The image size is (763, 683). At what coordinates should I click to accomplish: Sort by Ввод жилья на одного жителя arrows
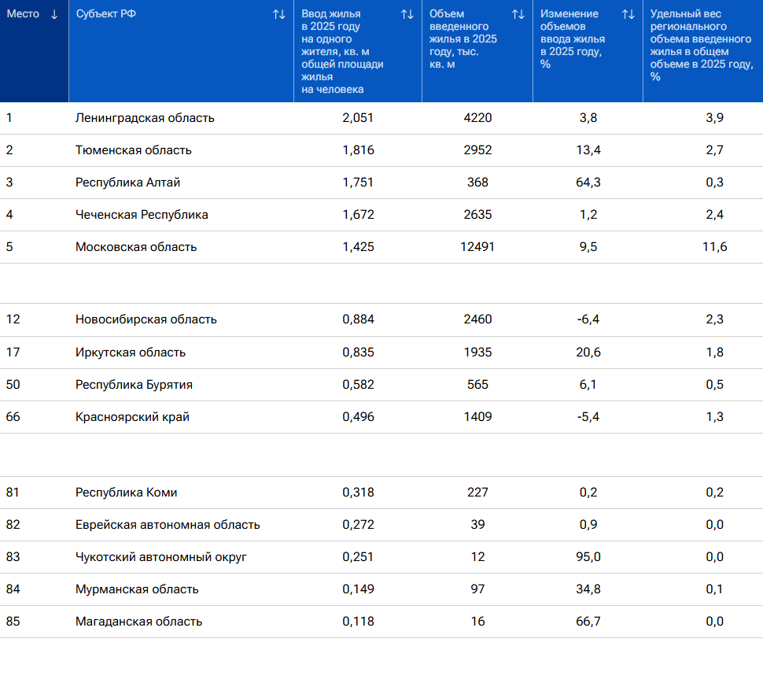coord(407,14)
